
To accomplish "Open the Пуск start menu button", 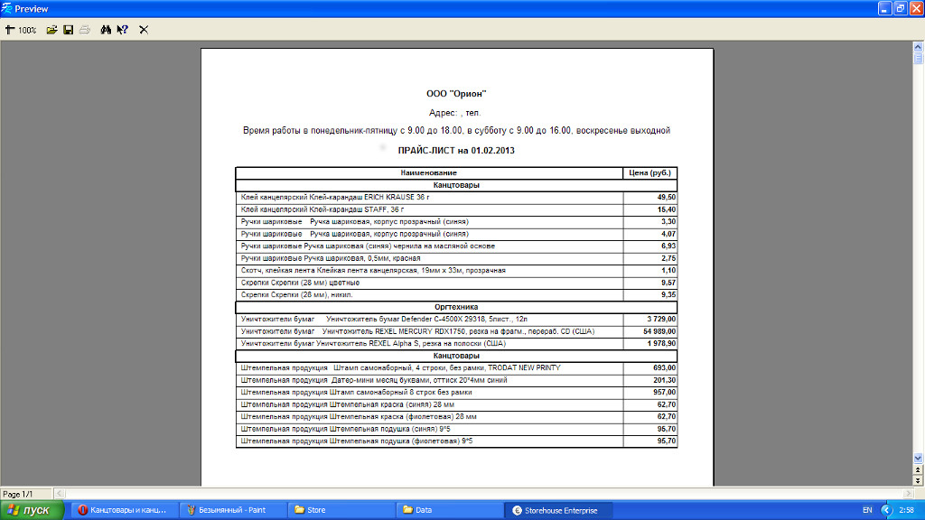I will point(33,510).
